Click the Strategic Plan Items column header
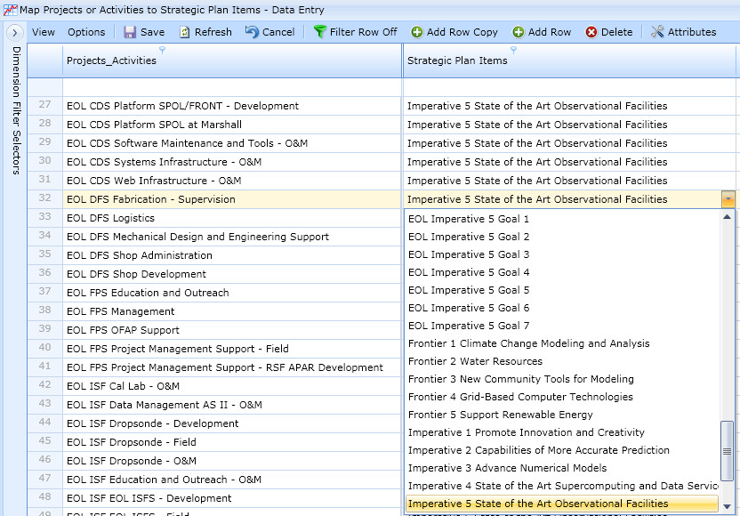Screen dimensions: 740x516 [x=569, y=60]
